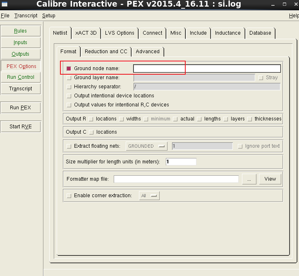299x276 pixels.
Task: Click the View button for map file
Action: 270,179
